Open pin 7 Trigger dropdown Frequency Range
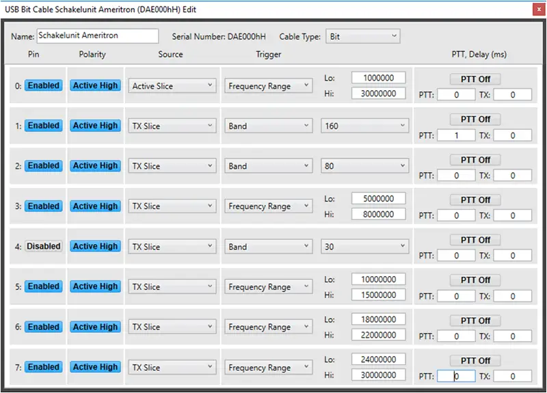 268,367
